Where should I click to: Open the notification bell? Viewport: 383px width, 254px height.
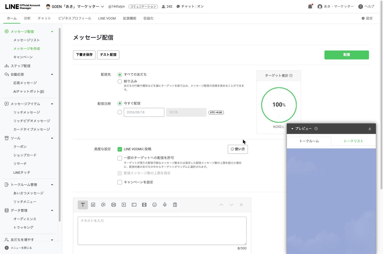pos(310,6)
